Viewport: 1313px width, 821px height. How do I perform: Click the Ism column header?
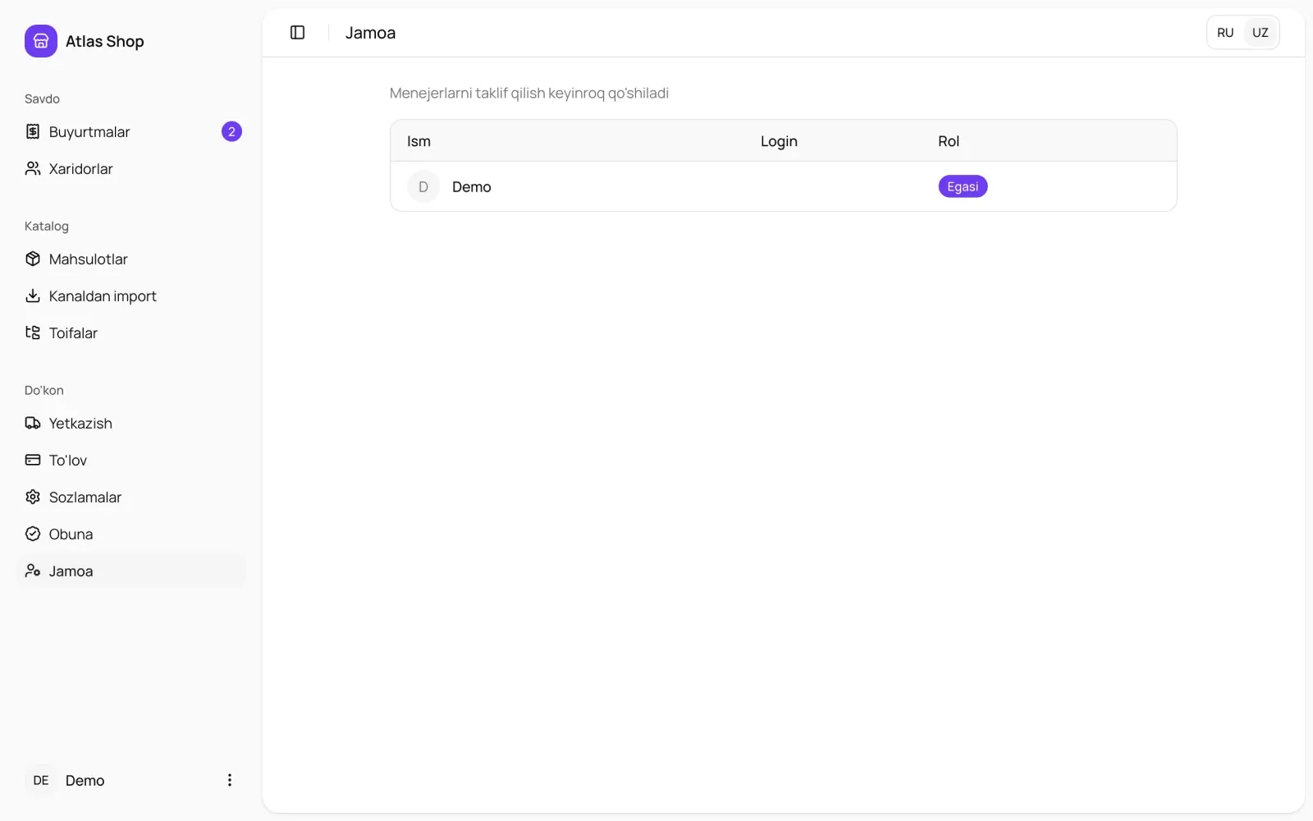coord(419,141)
